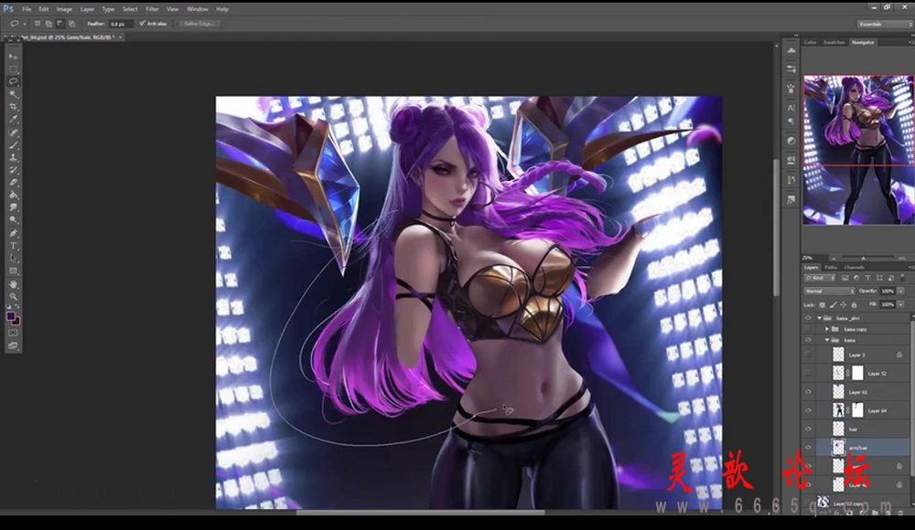The image size is (915, 530).
Task: Select the Brush tool
Action: [13, 144]
